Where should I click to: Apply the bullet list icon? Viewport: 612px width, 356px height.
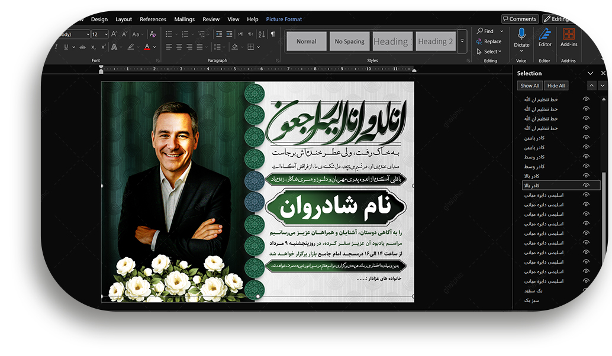tap(169, 34)
